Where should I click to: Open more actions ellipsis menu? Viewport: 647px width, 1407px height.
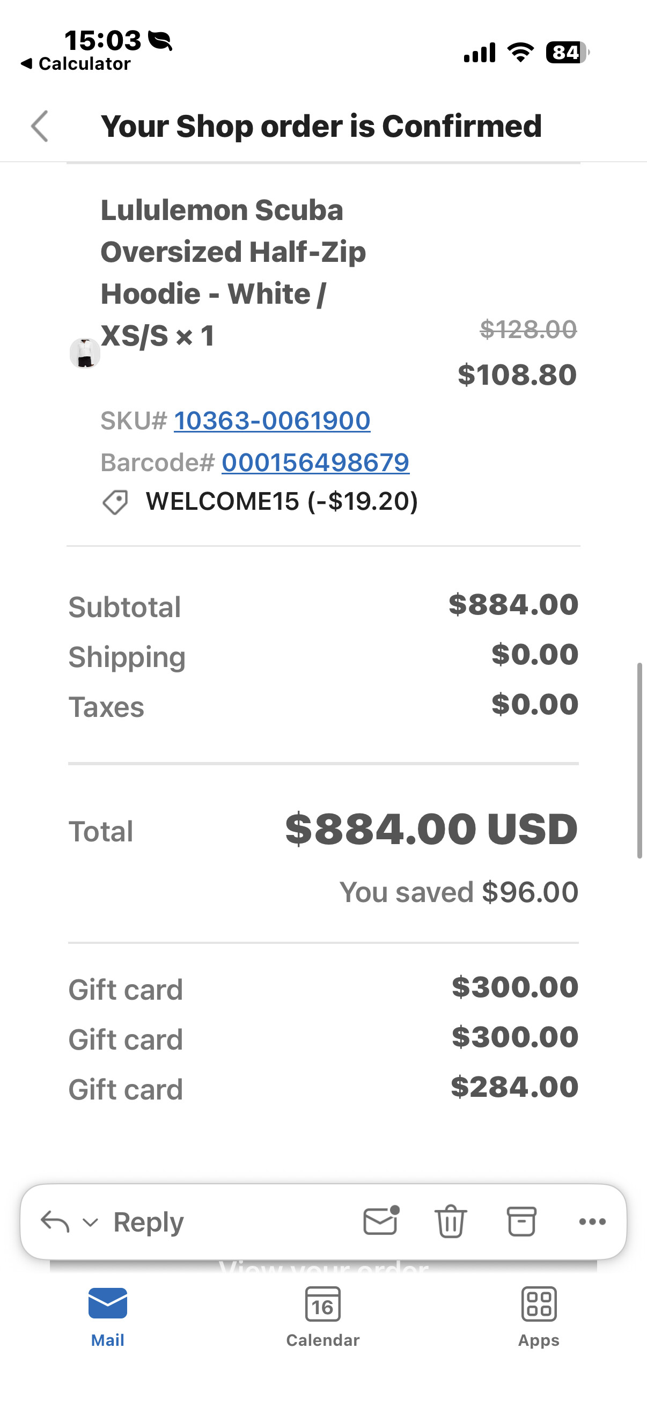pyautogui.click(x=592, y=1221)
